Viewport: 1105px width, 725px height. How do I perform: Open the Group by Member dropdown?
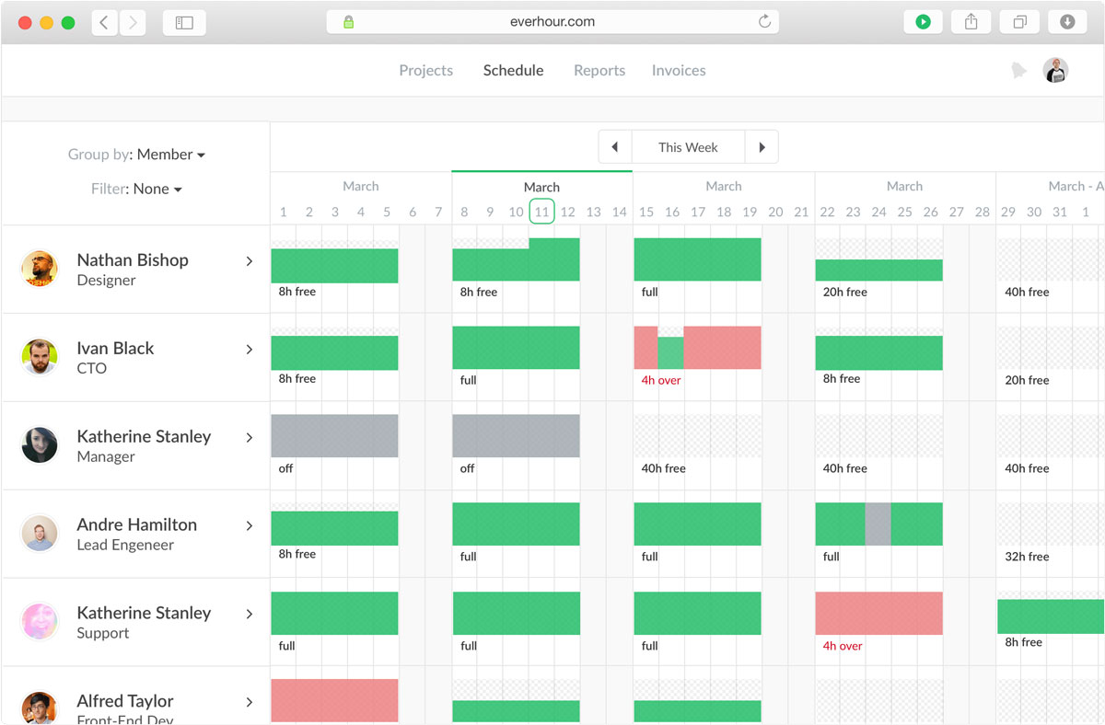click(170, 155)
